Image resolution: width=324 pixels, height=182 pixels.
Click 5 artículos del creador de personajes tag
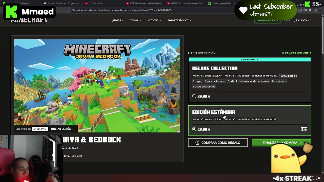point(248,81)
